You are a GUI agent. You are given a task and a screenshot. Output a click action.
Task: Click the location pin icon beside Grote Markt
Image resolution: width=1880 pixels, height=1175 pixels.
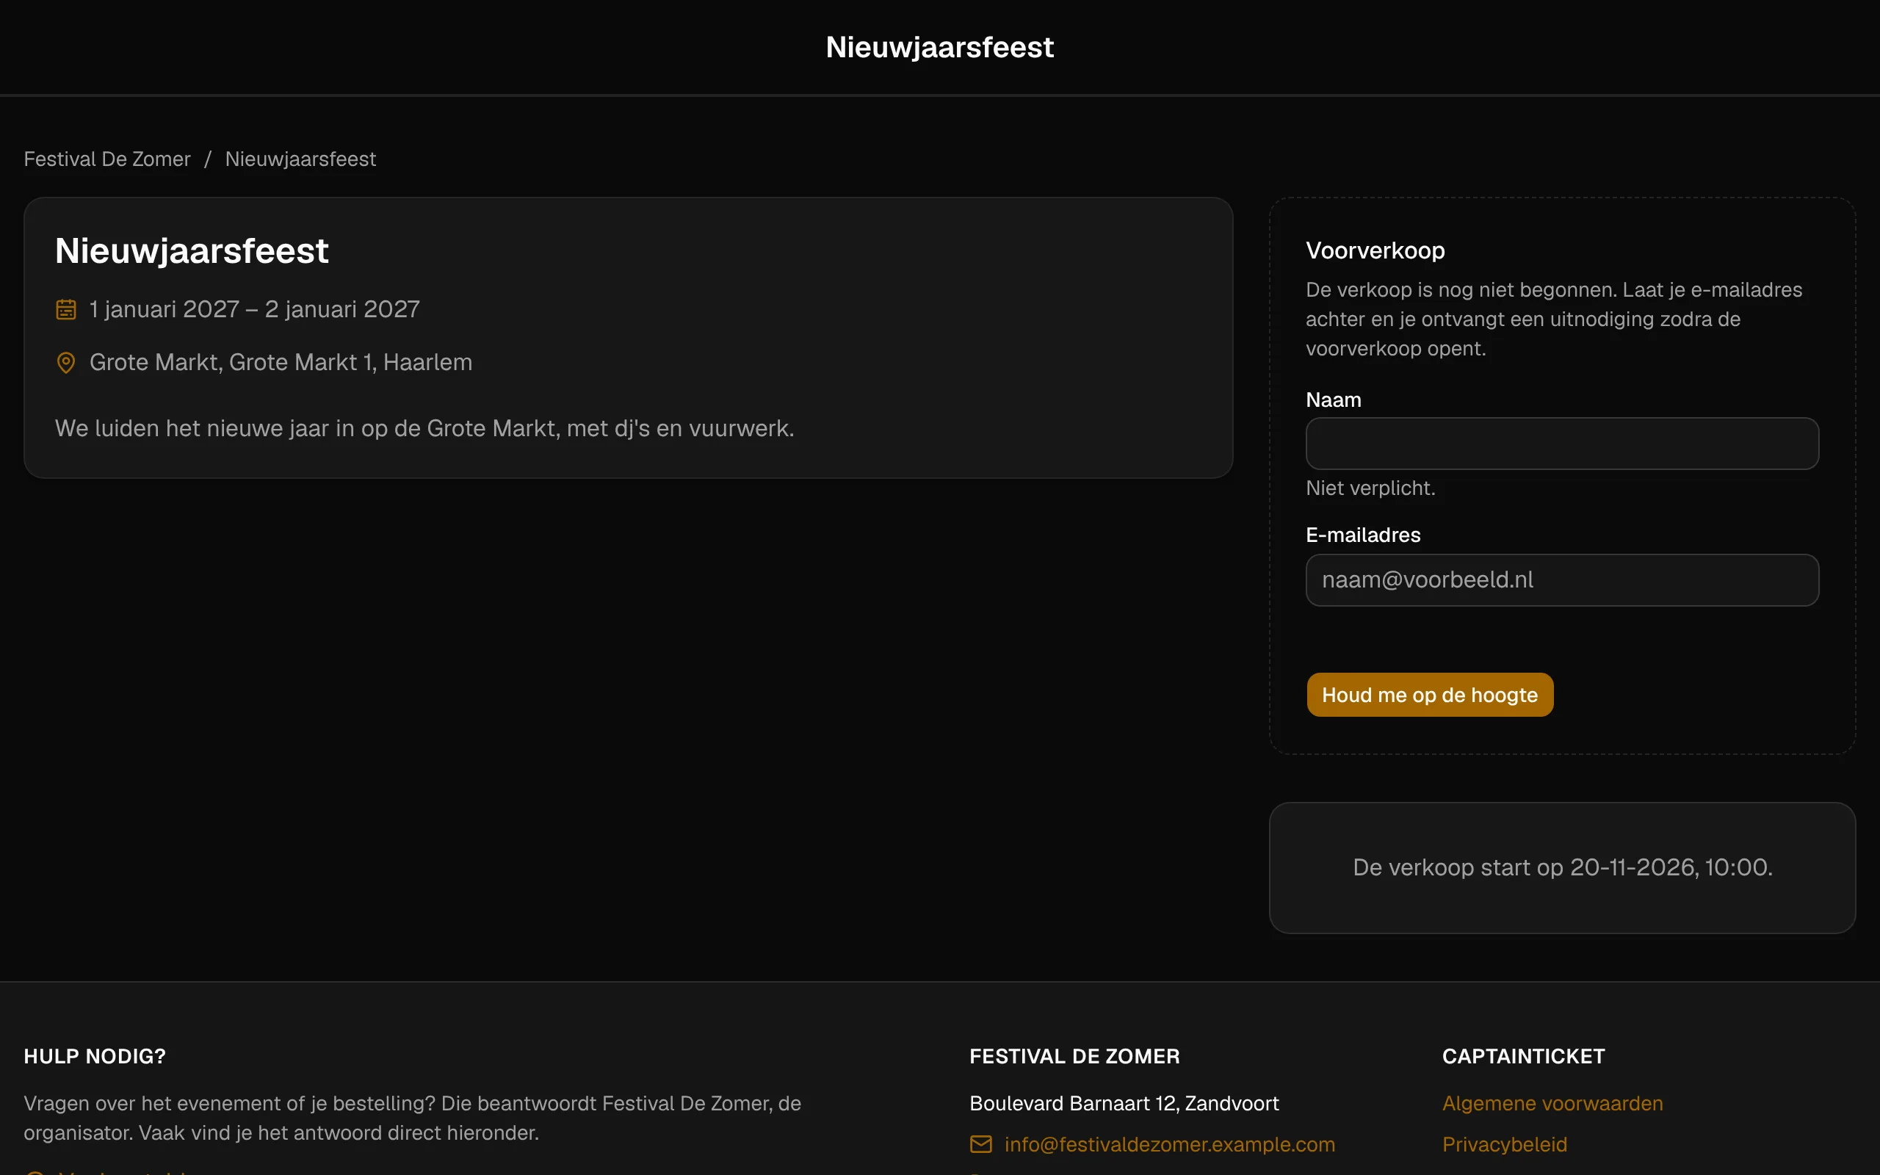pyautogui.click(x=66, y=363)
